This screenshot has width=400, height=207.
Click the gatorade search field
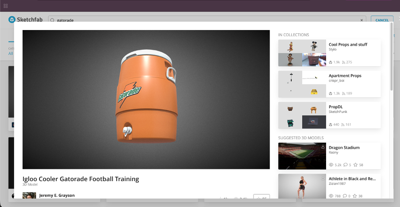tap(207, 20)
